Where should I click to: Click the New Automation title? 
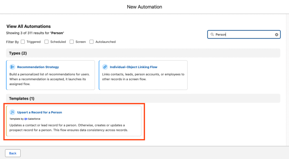(144, 7)
